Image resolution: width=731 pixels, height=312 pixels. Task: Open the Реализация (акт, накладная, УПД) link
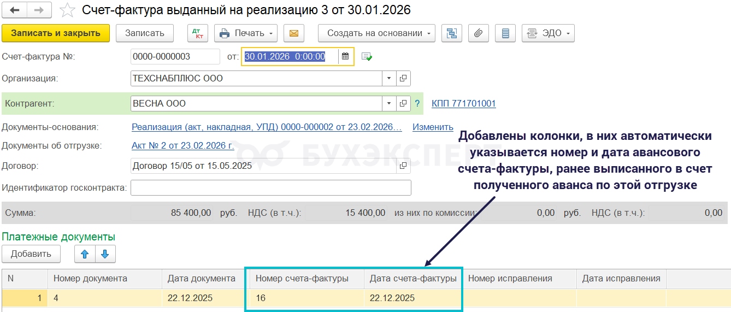[x=267, y=127]
